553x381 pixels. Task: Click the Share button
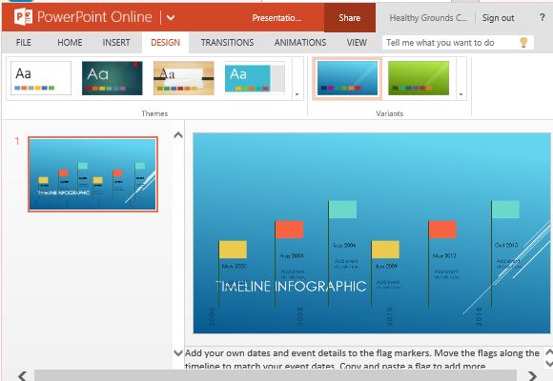pos(350,18)
